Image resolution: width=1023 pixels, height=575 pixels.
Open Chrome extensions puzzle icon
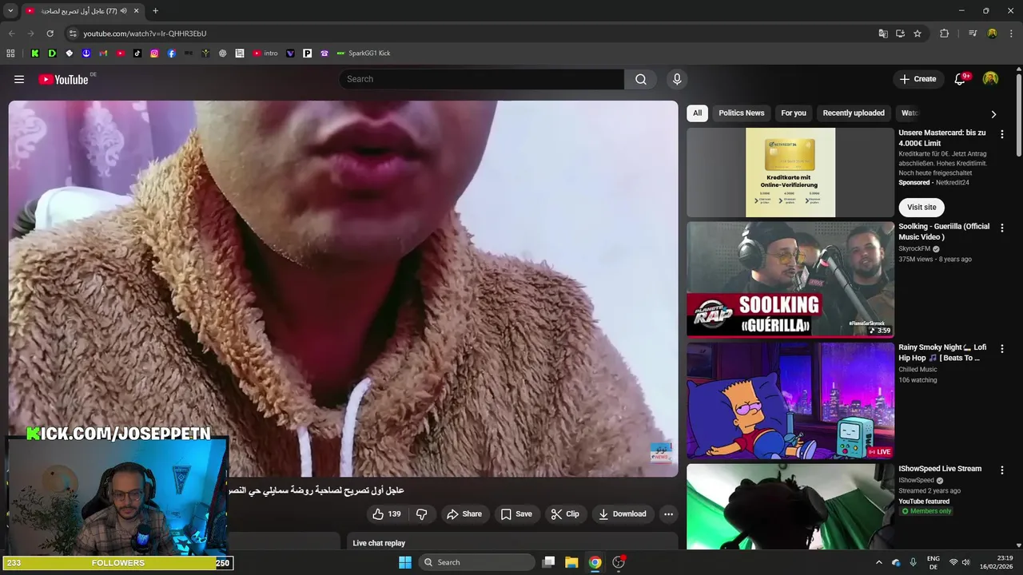point(944,34)
